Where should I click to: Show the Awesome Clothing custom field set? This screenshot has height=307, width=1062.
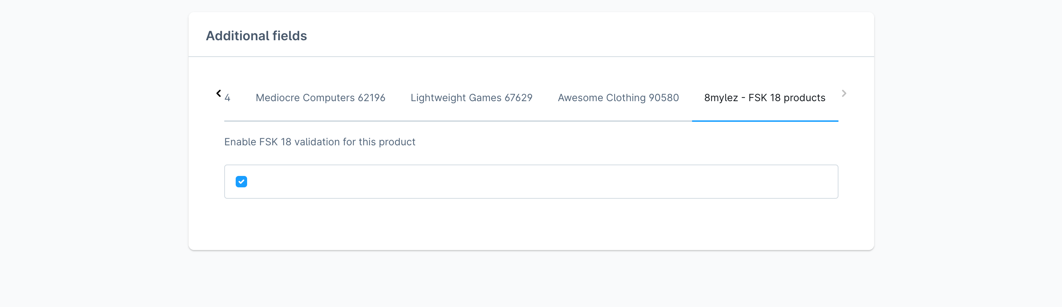point(618,98)
